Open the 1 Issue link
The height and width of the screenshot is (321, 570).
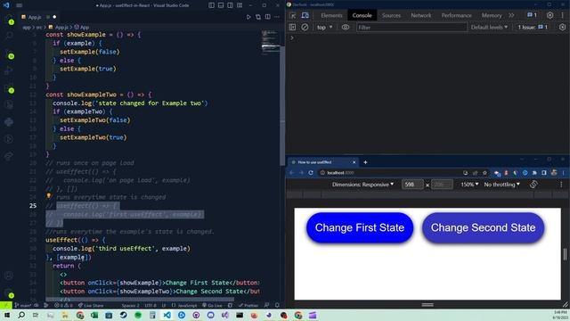coord(533,28)
